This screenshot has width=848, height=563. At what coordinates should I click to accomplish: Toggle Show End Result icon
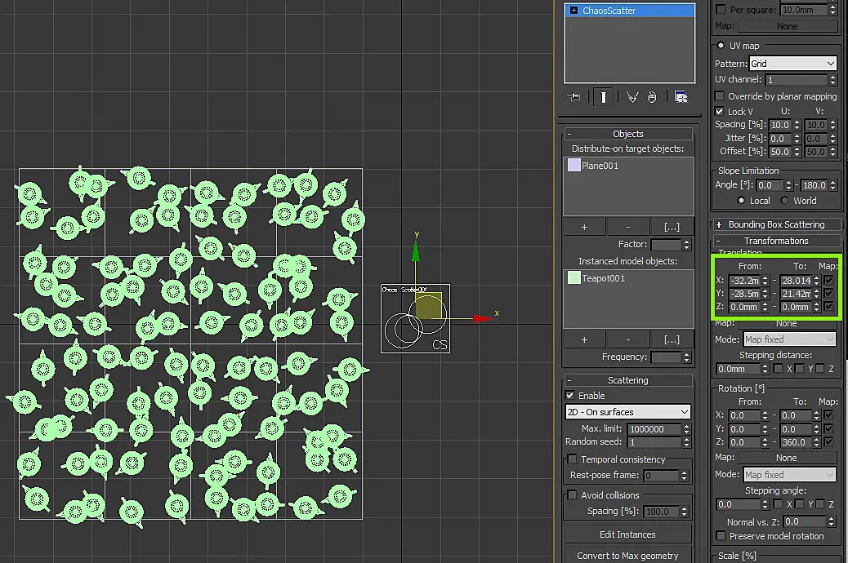tap(604, 97)
